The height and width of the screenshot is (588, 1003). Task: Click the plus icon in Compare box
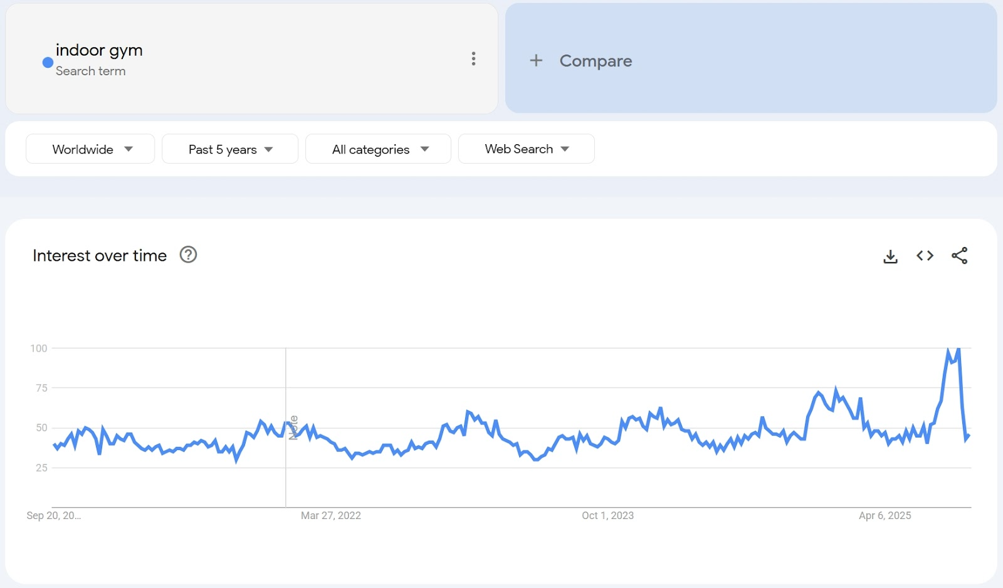pos(536,61)
